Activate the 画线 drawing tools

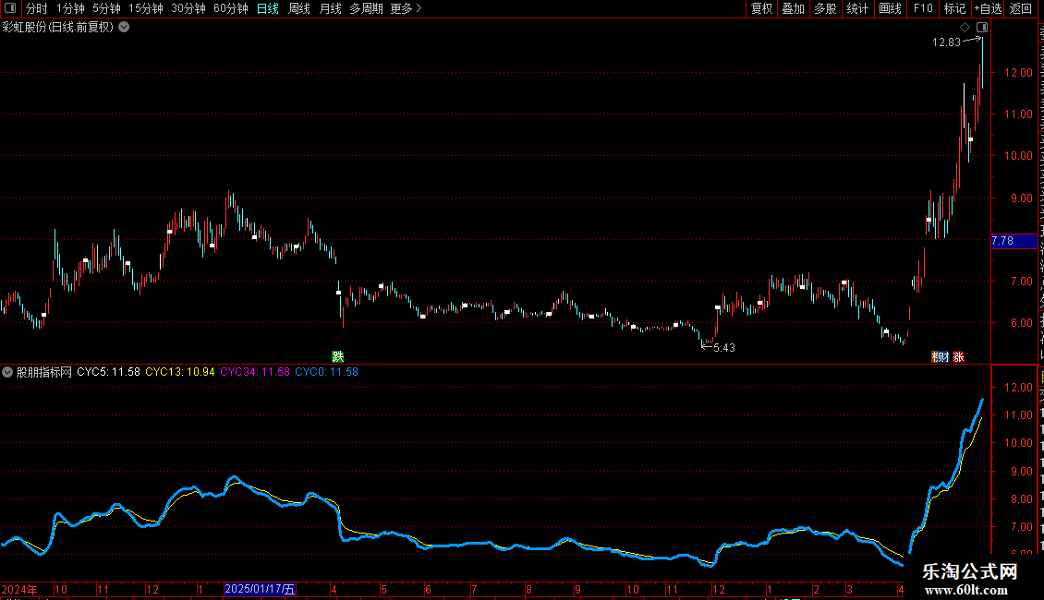point(891,8)
